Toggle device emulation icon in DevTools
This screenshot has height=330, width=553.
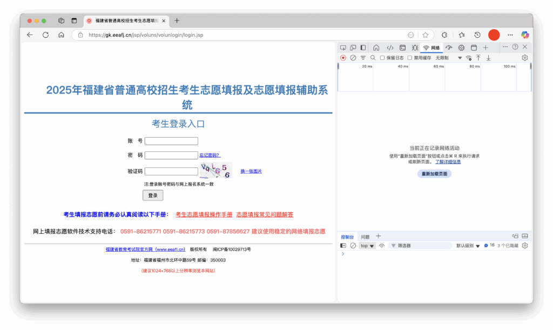pos(353,48)
